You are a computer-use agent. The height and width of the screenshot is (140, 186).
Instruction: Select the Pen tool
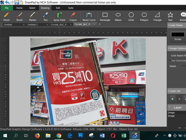46,16
